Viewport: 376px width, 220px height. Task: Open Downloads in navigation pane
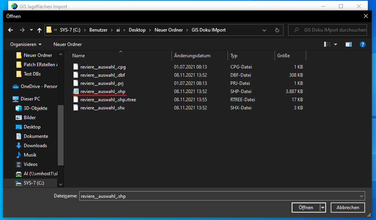coord(35,146)
